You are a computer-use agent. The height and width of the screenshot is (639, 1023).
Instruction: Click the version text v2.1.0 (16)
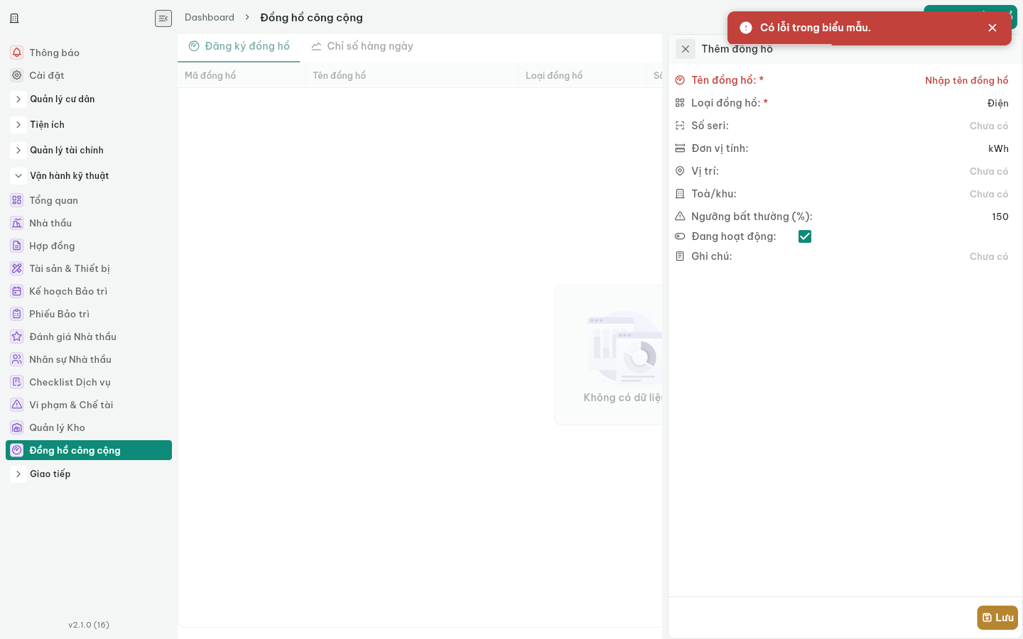89,625
